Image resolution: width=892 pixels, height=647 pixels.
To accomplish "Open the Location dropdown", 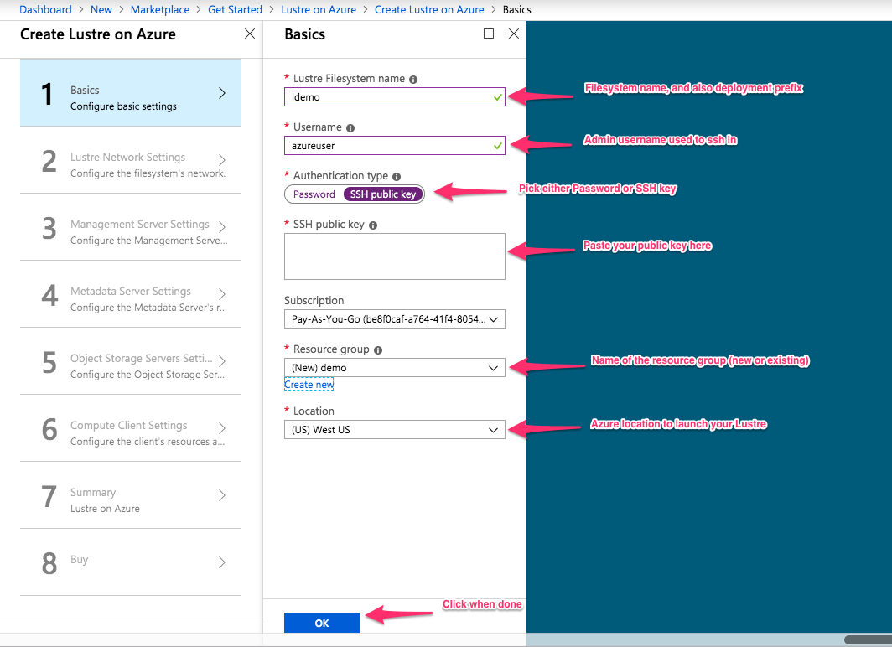I will point(394,430).
